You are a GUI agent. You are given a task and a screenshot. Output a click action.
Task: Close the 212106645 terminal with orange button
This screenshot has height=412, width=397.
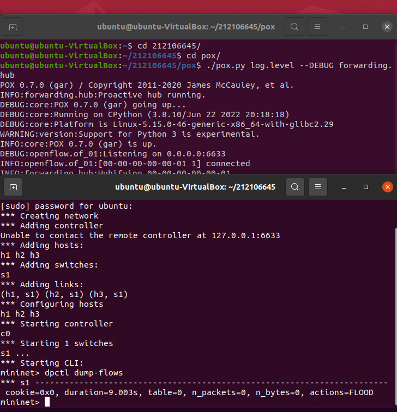pyautogui.click(x=388, y=187)
